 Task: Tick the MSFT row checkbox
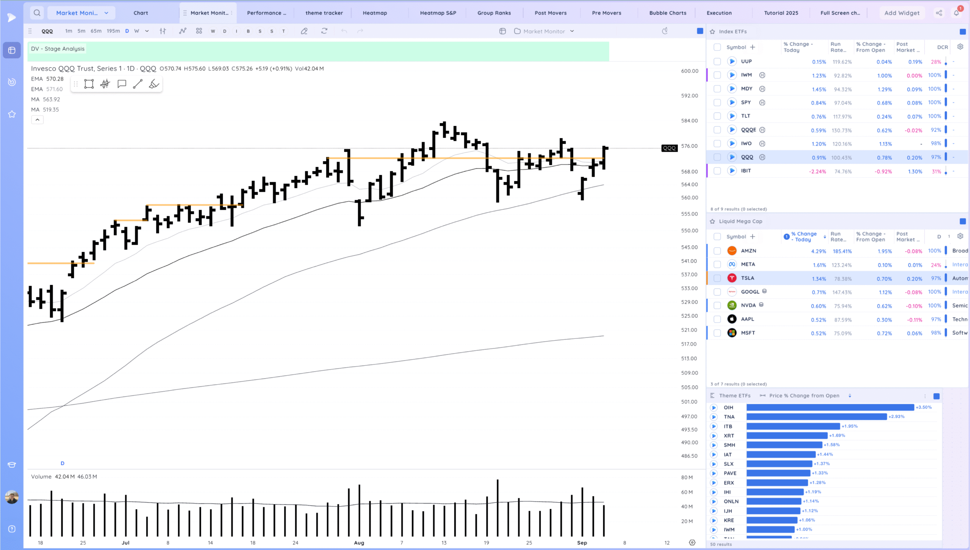pyautogui.click(x=717, y=333)
